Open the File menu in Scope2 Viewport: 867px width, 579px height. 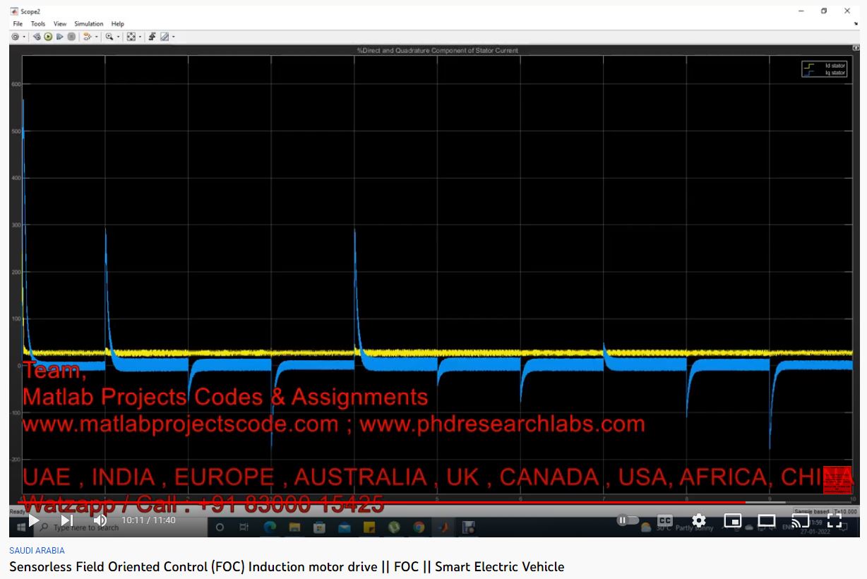pyautogui.click(x=18, y=24)
